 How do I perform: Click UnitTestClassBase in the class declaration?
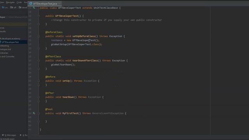point(105,8)
